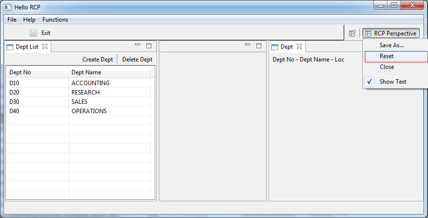Viewport: 428px width, 218px height.
Task: Open the File menu
Action: (12, 20)
